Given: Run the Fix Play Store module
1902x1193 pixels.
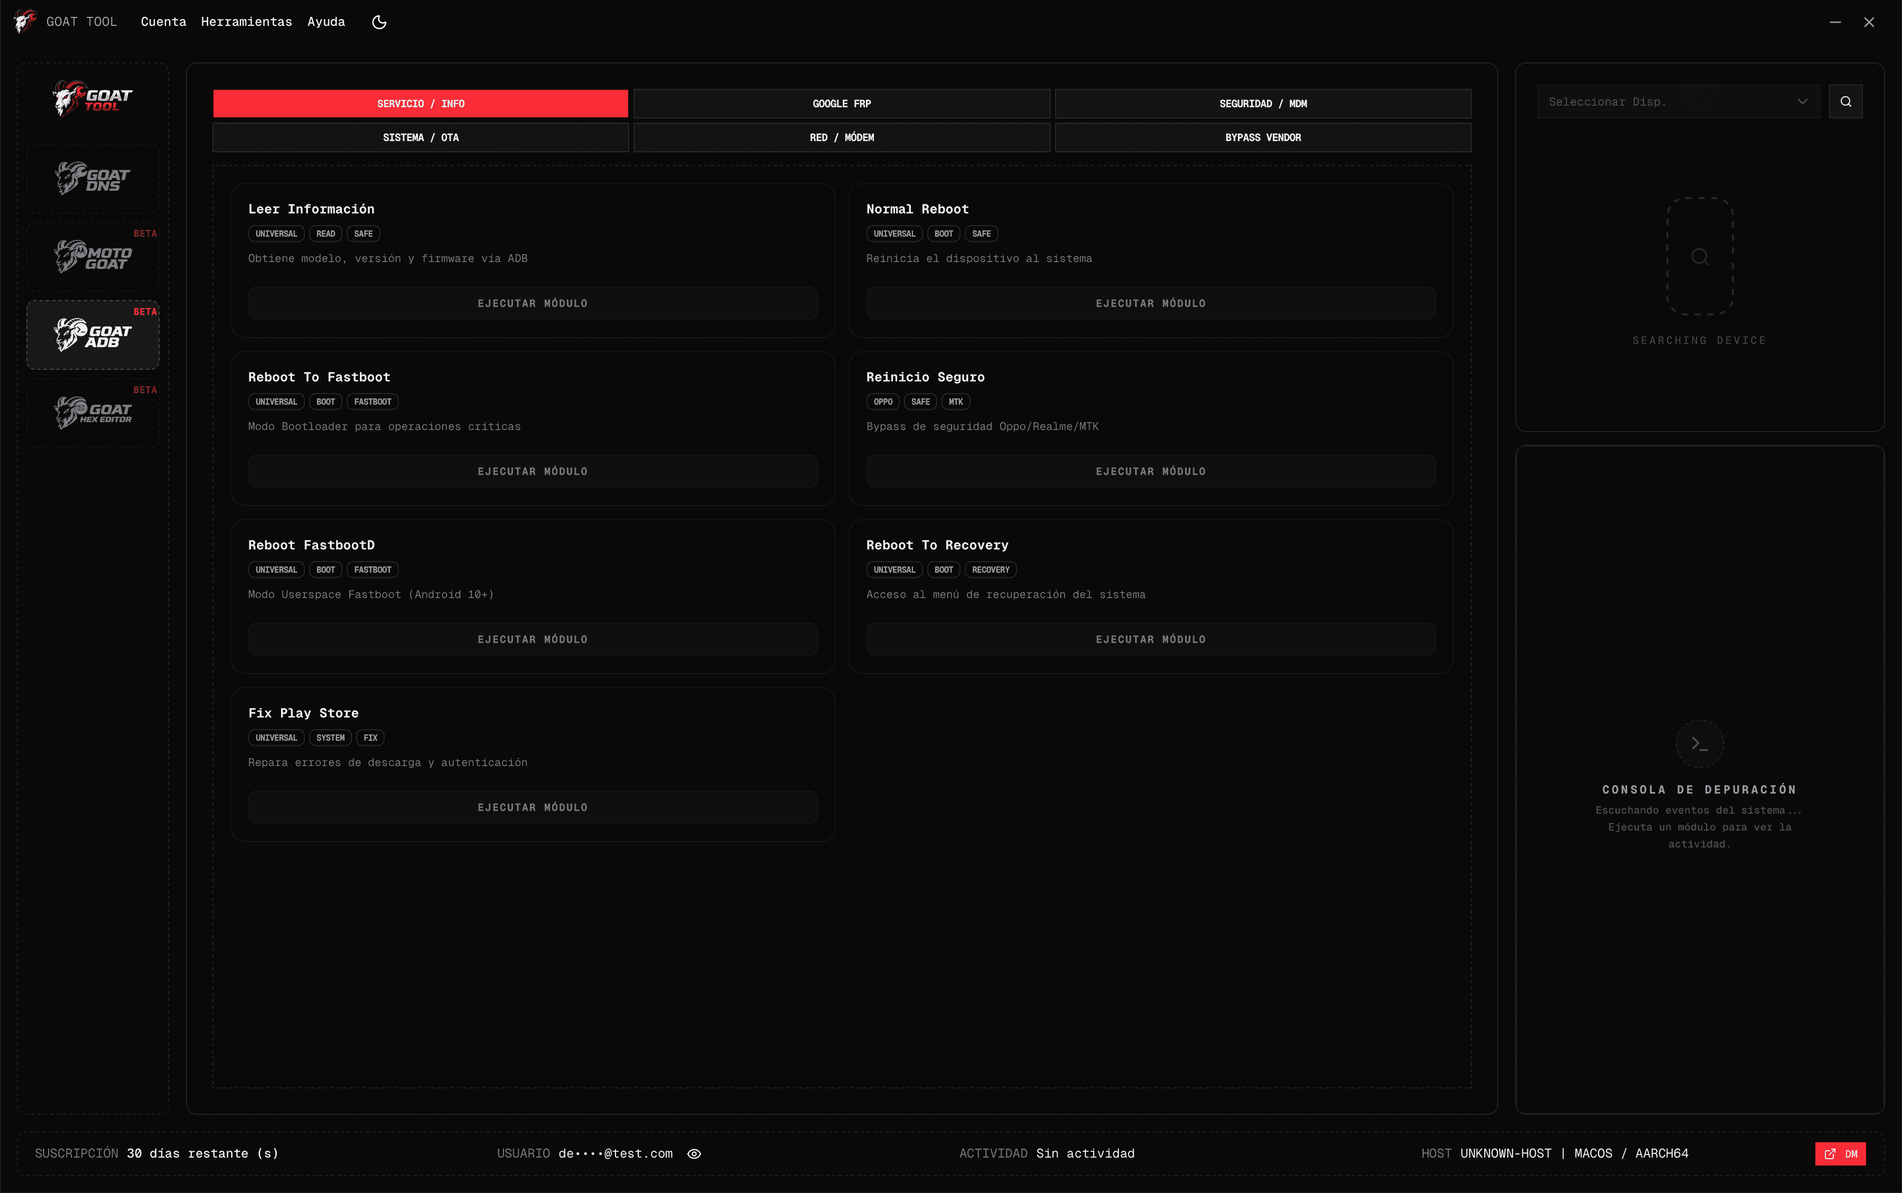Looking at the screenshot, I should [x=533, y=807].
